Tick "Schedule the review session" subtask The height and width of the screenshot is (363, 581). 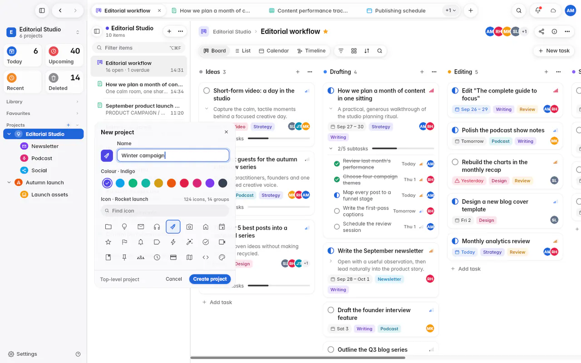click(337, 227)
